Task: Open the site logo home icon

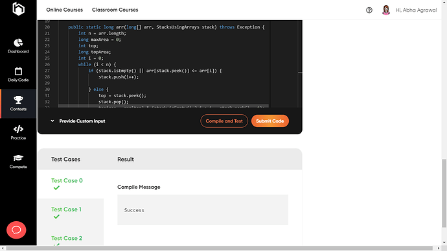Action: point(19,8)
